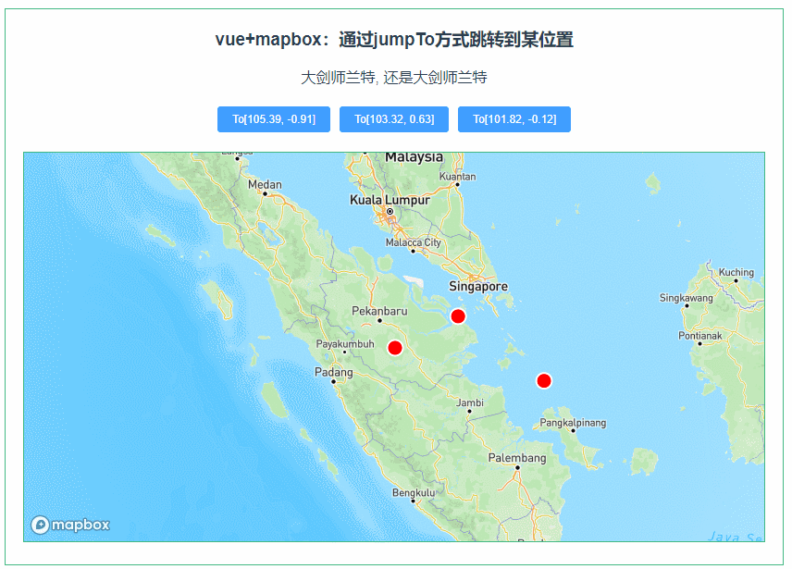Click the Malacca City label

[x=414, y=242]
